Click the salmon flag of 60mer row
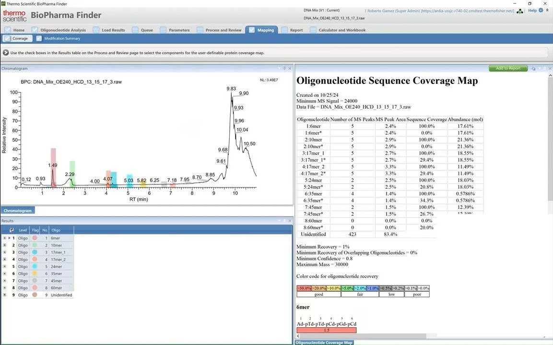Viewport: 553px width, 345px height. point(35,287)
